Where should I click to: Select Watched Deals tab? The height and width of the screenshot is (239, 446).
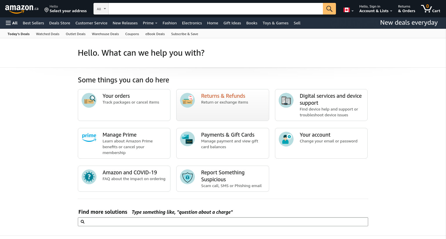coord(48,34)
